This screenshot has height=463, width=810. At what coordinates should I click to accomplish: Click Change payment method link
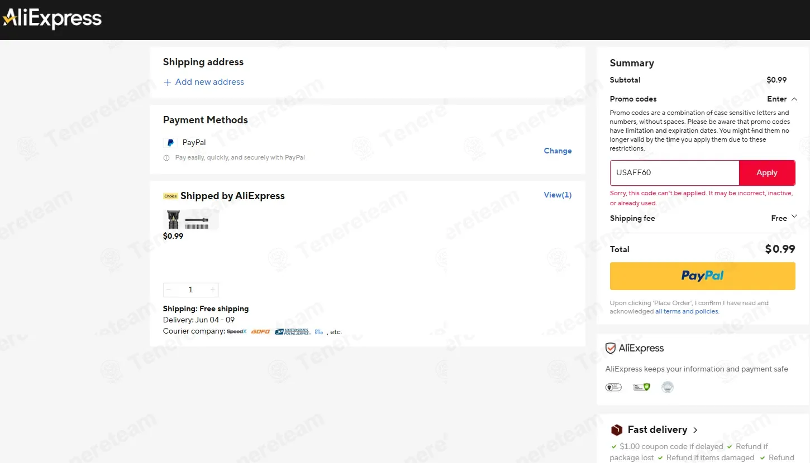point(558,151)
